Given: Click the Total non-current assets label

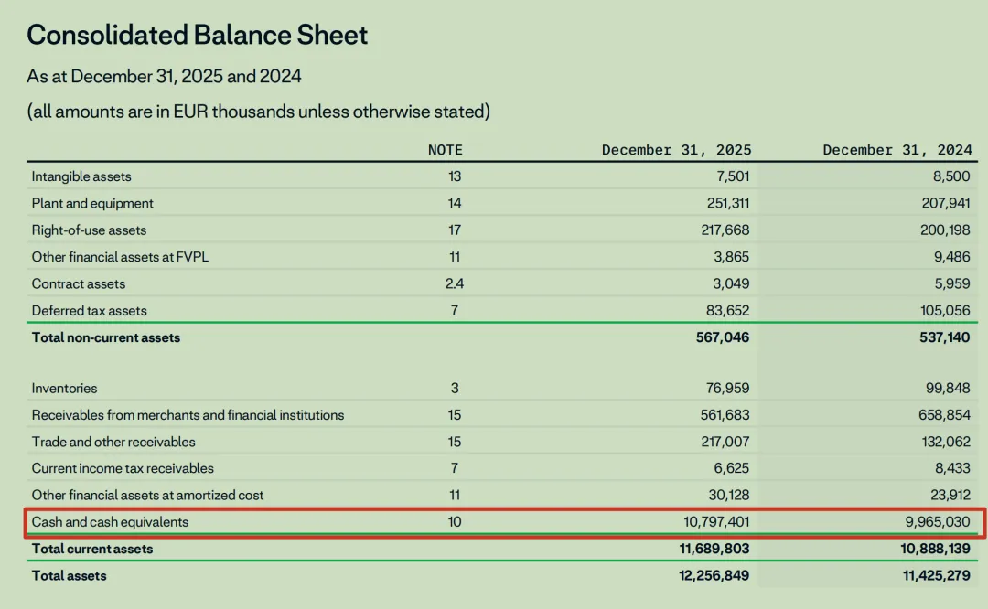Looking at the screenshot, I should coord(106,337).
